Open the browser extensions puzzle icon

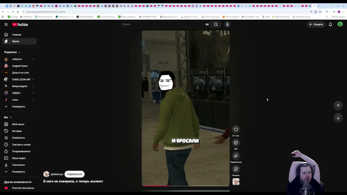tap(327, 12)
